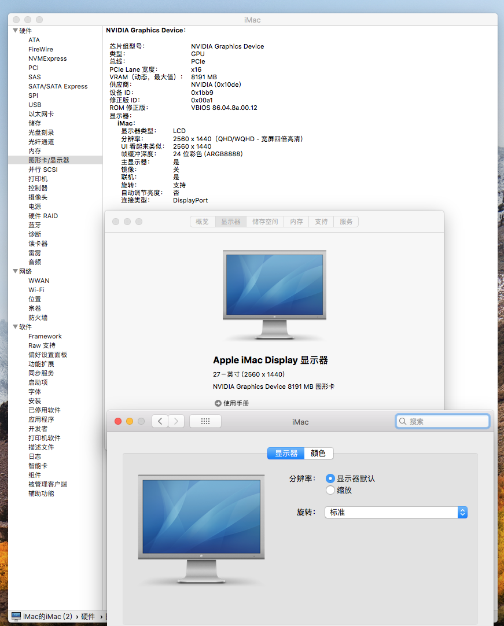
Task: Select SPI in sidebar
Action: (x=33, y=95)
